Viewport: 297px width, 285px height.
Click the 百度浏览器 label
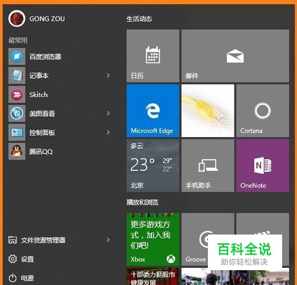coord(45,56)
